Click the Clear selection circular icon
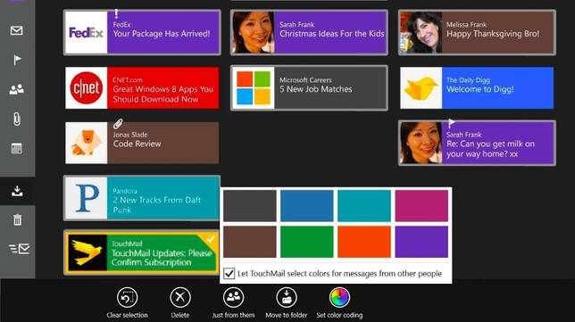575x322 pixels. (x=128, y=297)
